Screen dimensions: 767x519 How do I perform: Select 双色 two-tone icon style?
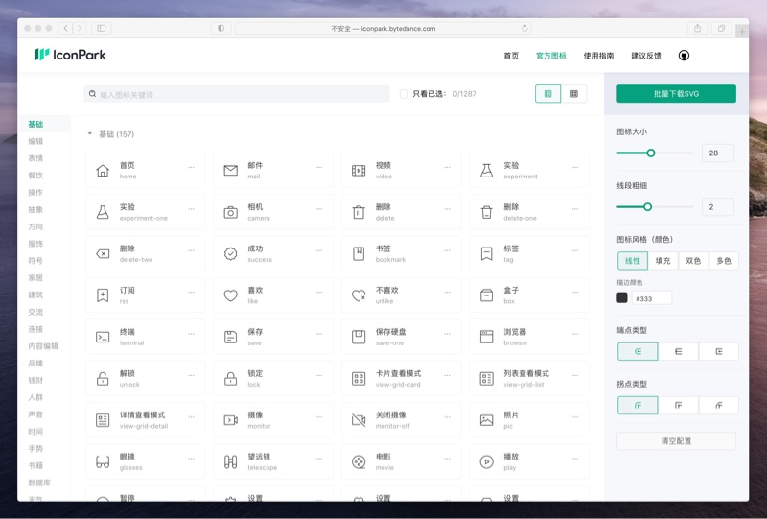point(692,260)
